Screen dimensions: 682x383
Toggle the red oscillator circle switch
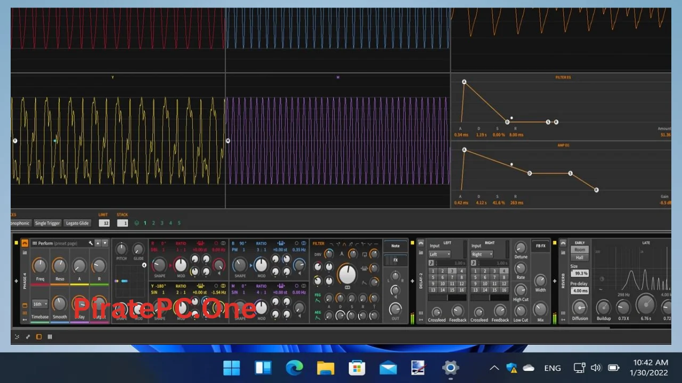click(216, 243)
